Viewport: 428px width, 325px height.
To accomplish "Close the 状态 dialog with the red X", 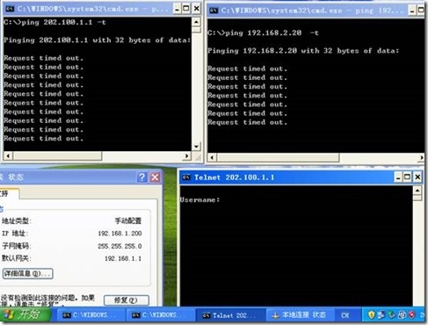I will click(155, 177).
